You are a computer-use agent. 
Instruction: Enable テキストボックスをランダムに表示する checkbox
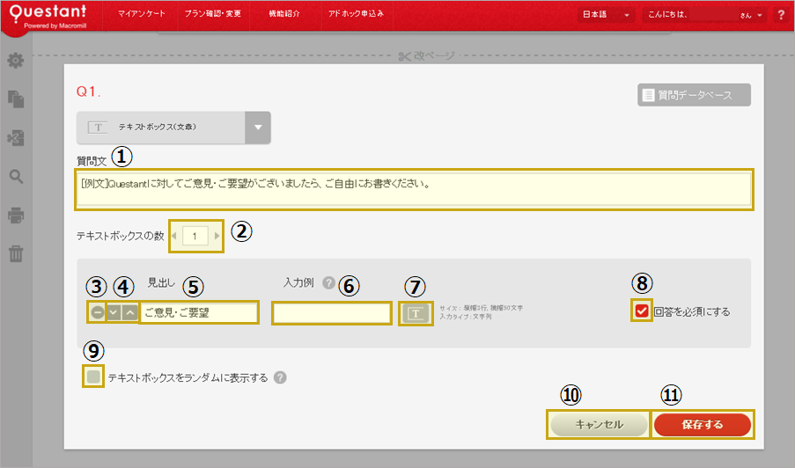[93, 377]
